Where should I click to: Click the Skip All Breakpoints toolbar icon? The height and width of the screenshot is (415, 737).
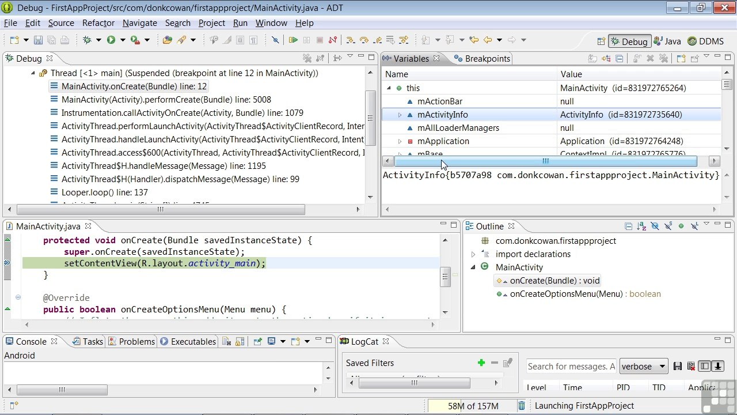pos(275,40)
